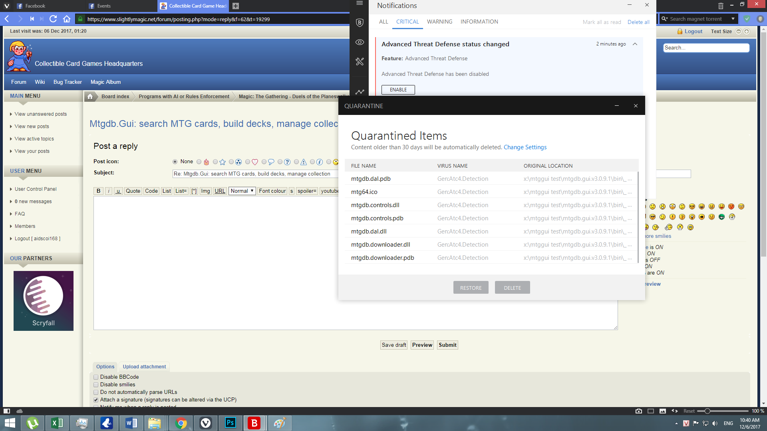Switch to the WARNING notifications tab
767x431 pixels.
(439, 22)
